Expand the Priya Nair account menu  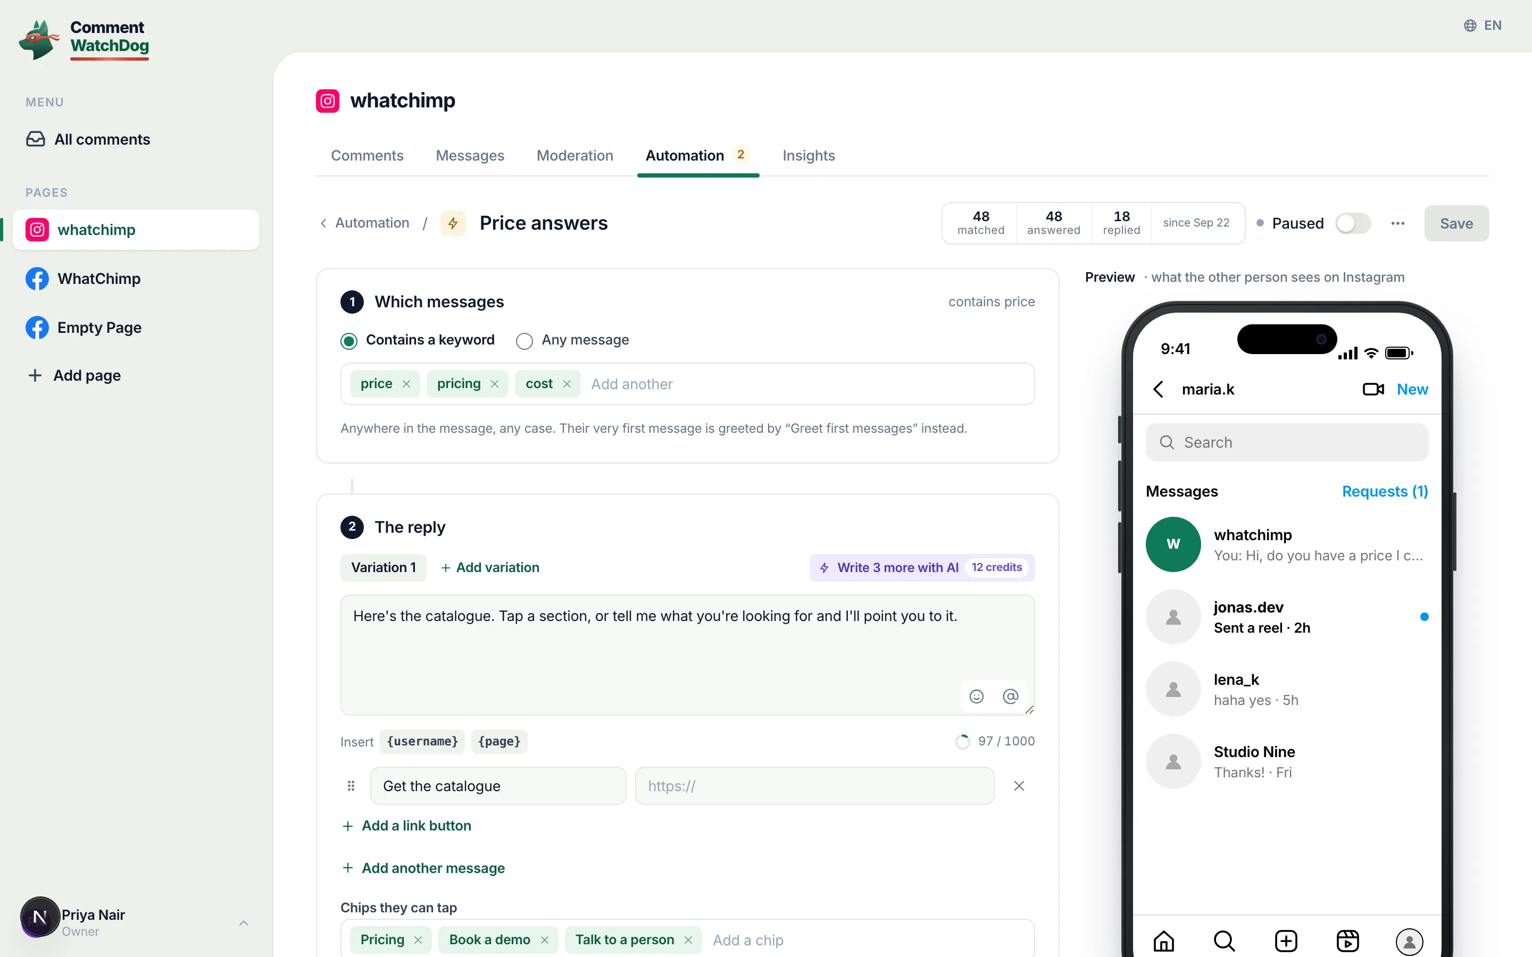point(244,923)
